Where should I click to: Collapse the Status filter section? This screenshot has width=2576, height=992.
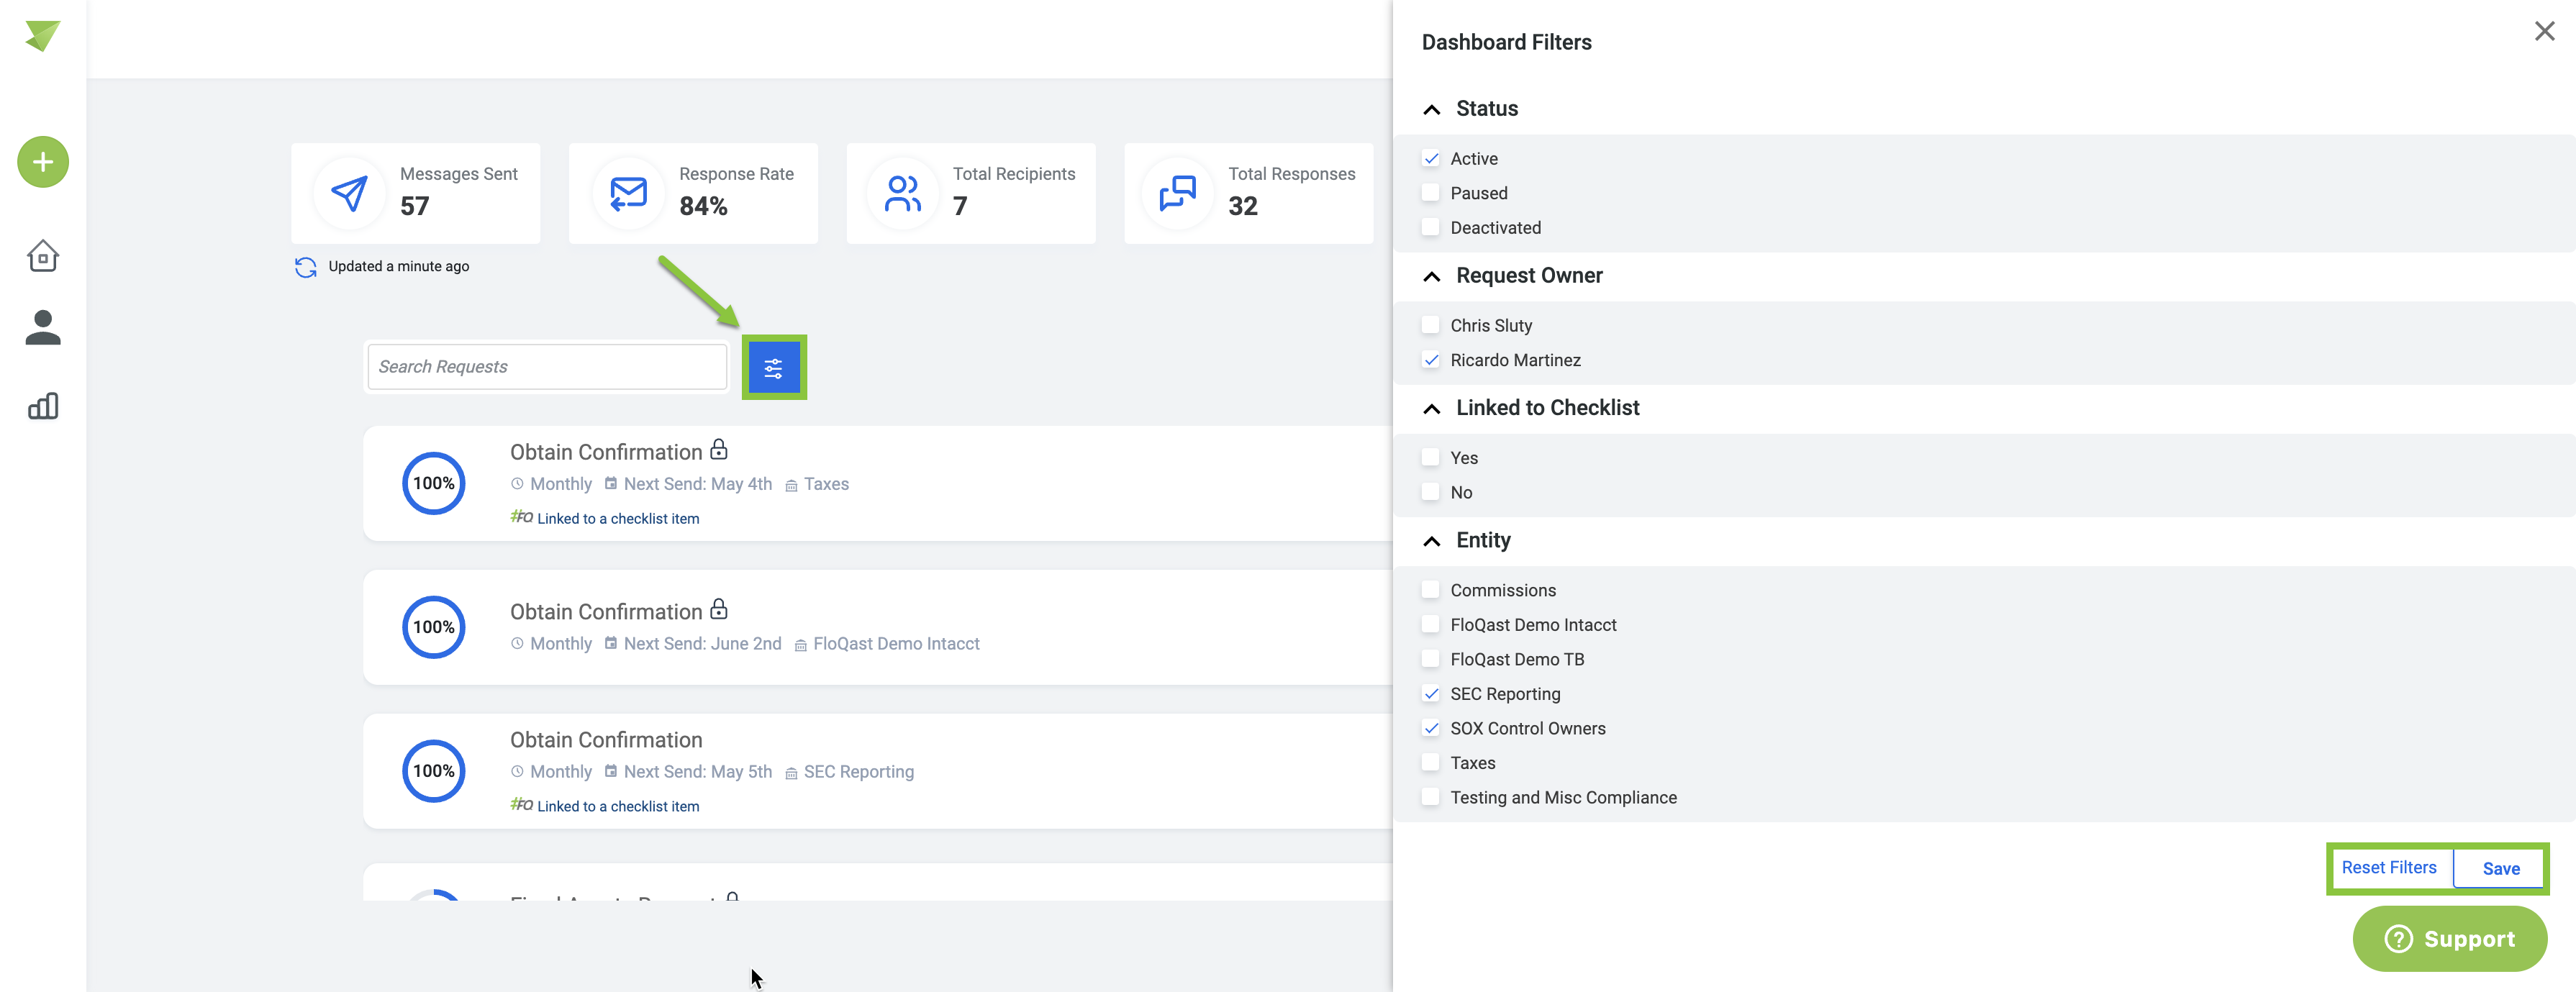tap(1432, 109)
